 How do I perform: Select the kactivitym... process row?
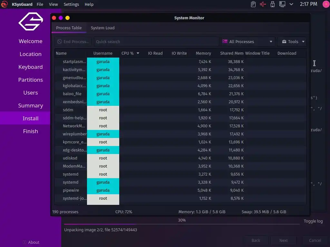[x=180, y=69]
